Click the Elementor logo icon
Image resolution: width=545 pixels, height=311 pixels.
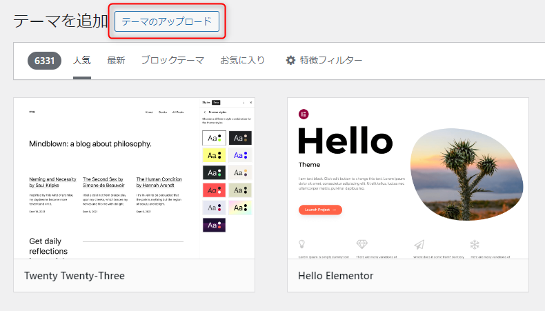pyautogui.click(x=303, y=113)
